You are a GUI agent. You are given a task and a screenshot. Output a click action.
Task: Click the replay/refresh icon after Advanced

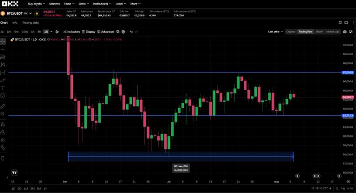pyautogui.click(x=117, y=32)
